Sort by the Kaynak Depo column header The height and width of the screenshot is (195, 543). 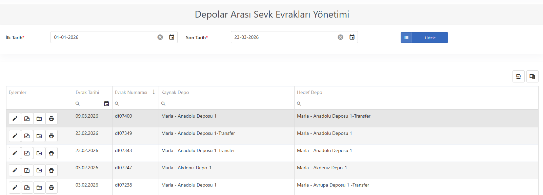(226, 92)
